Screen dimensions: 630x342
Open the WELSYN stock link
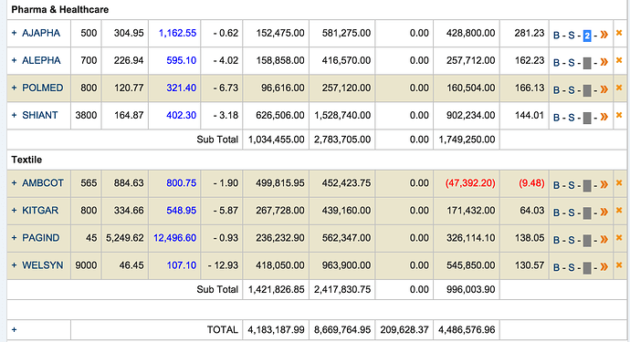pos(43,265)
